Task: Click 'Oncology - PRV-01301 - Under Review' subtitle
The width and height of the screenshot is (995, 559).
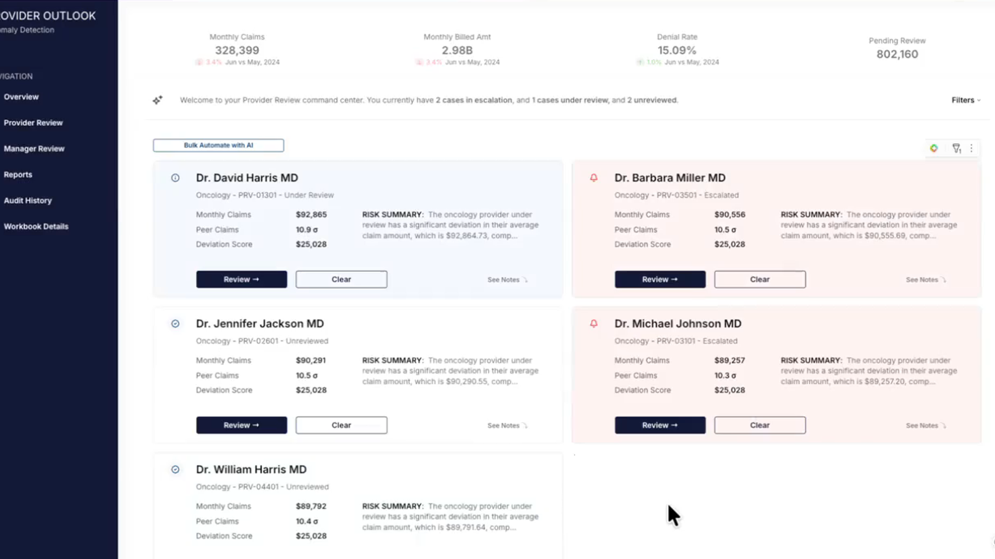Action: (x=265, y=195)
